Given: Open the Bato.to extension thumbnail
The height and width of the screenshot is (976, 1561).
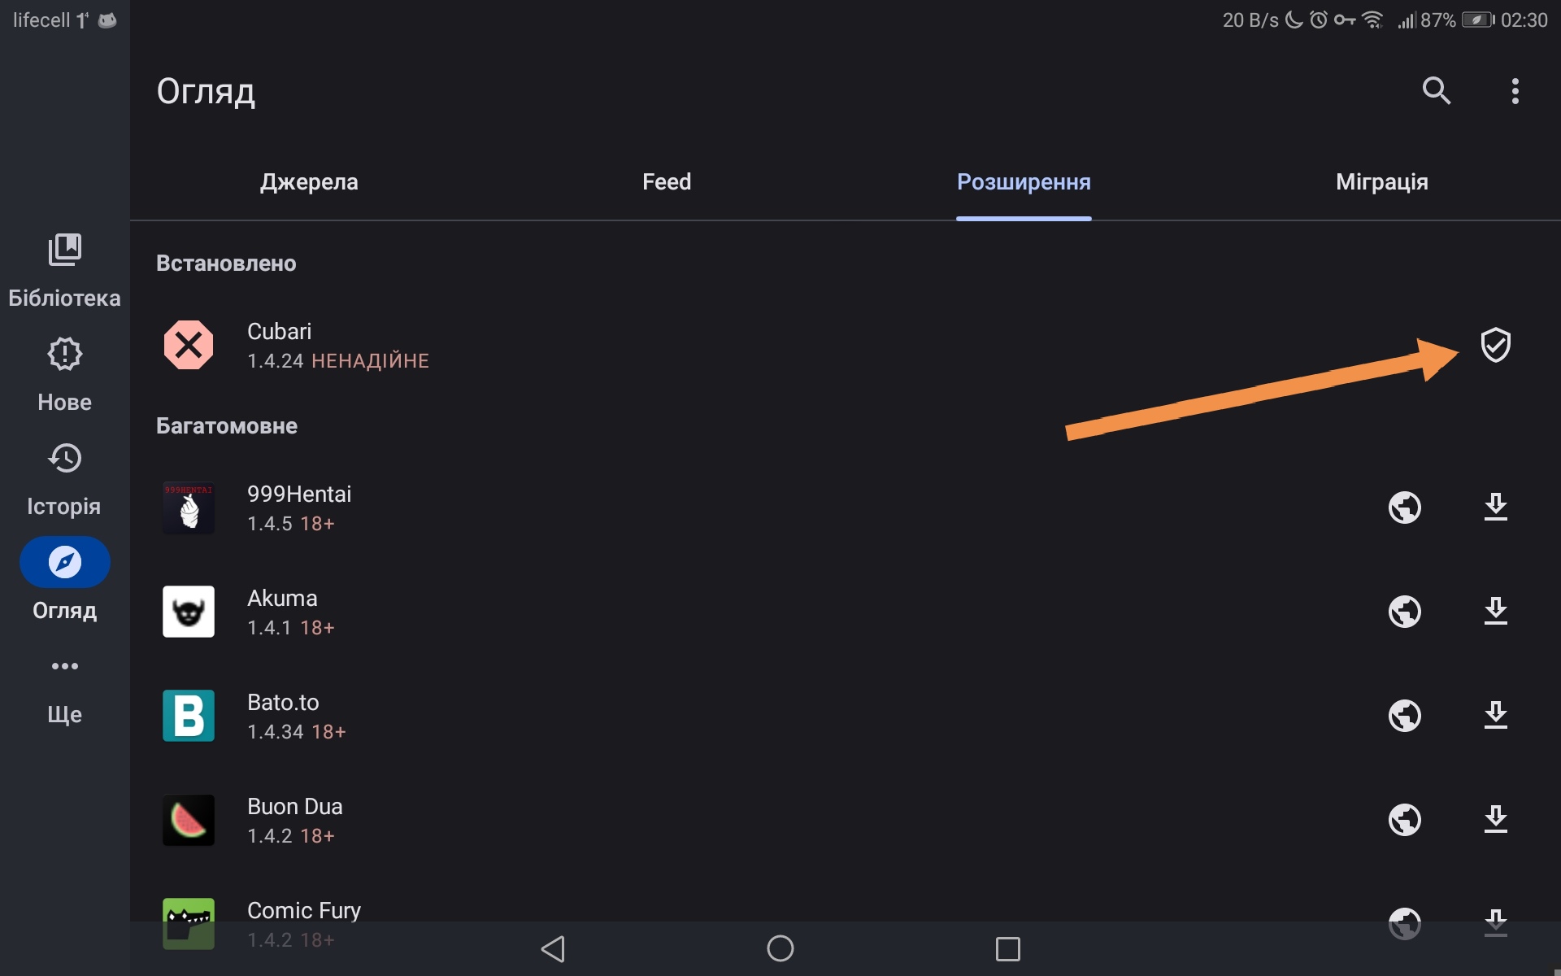Looking at the screenshot, I should point(189,716).
